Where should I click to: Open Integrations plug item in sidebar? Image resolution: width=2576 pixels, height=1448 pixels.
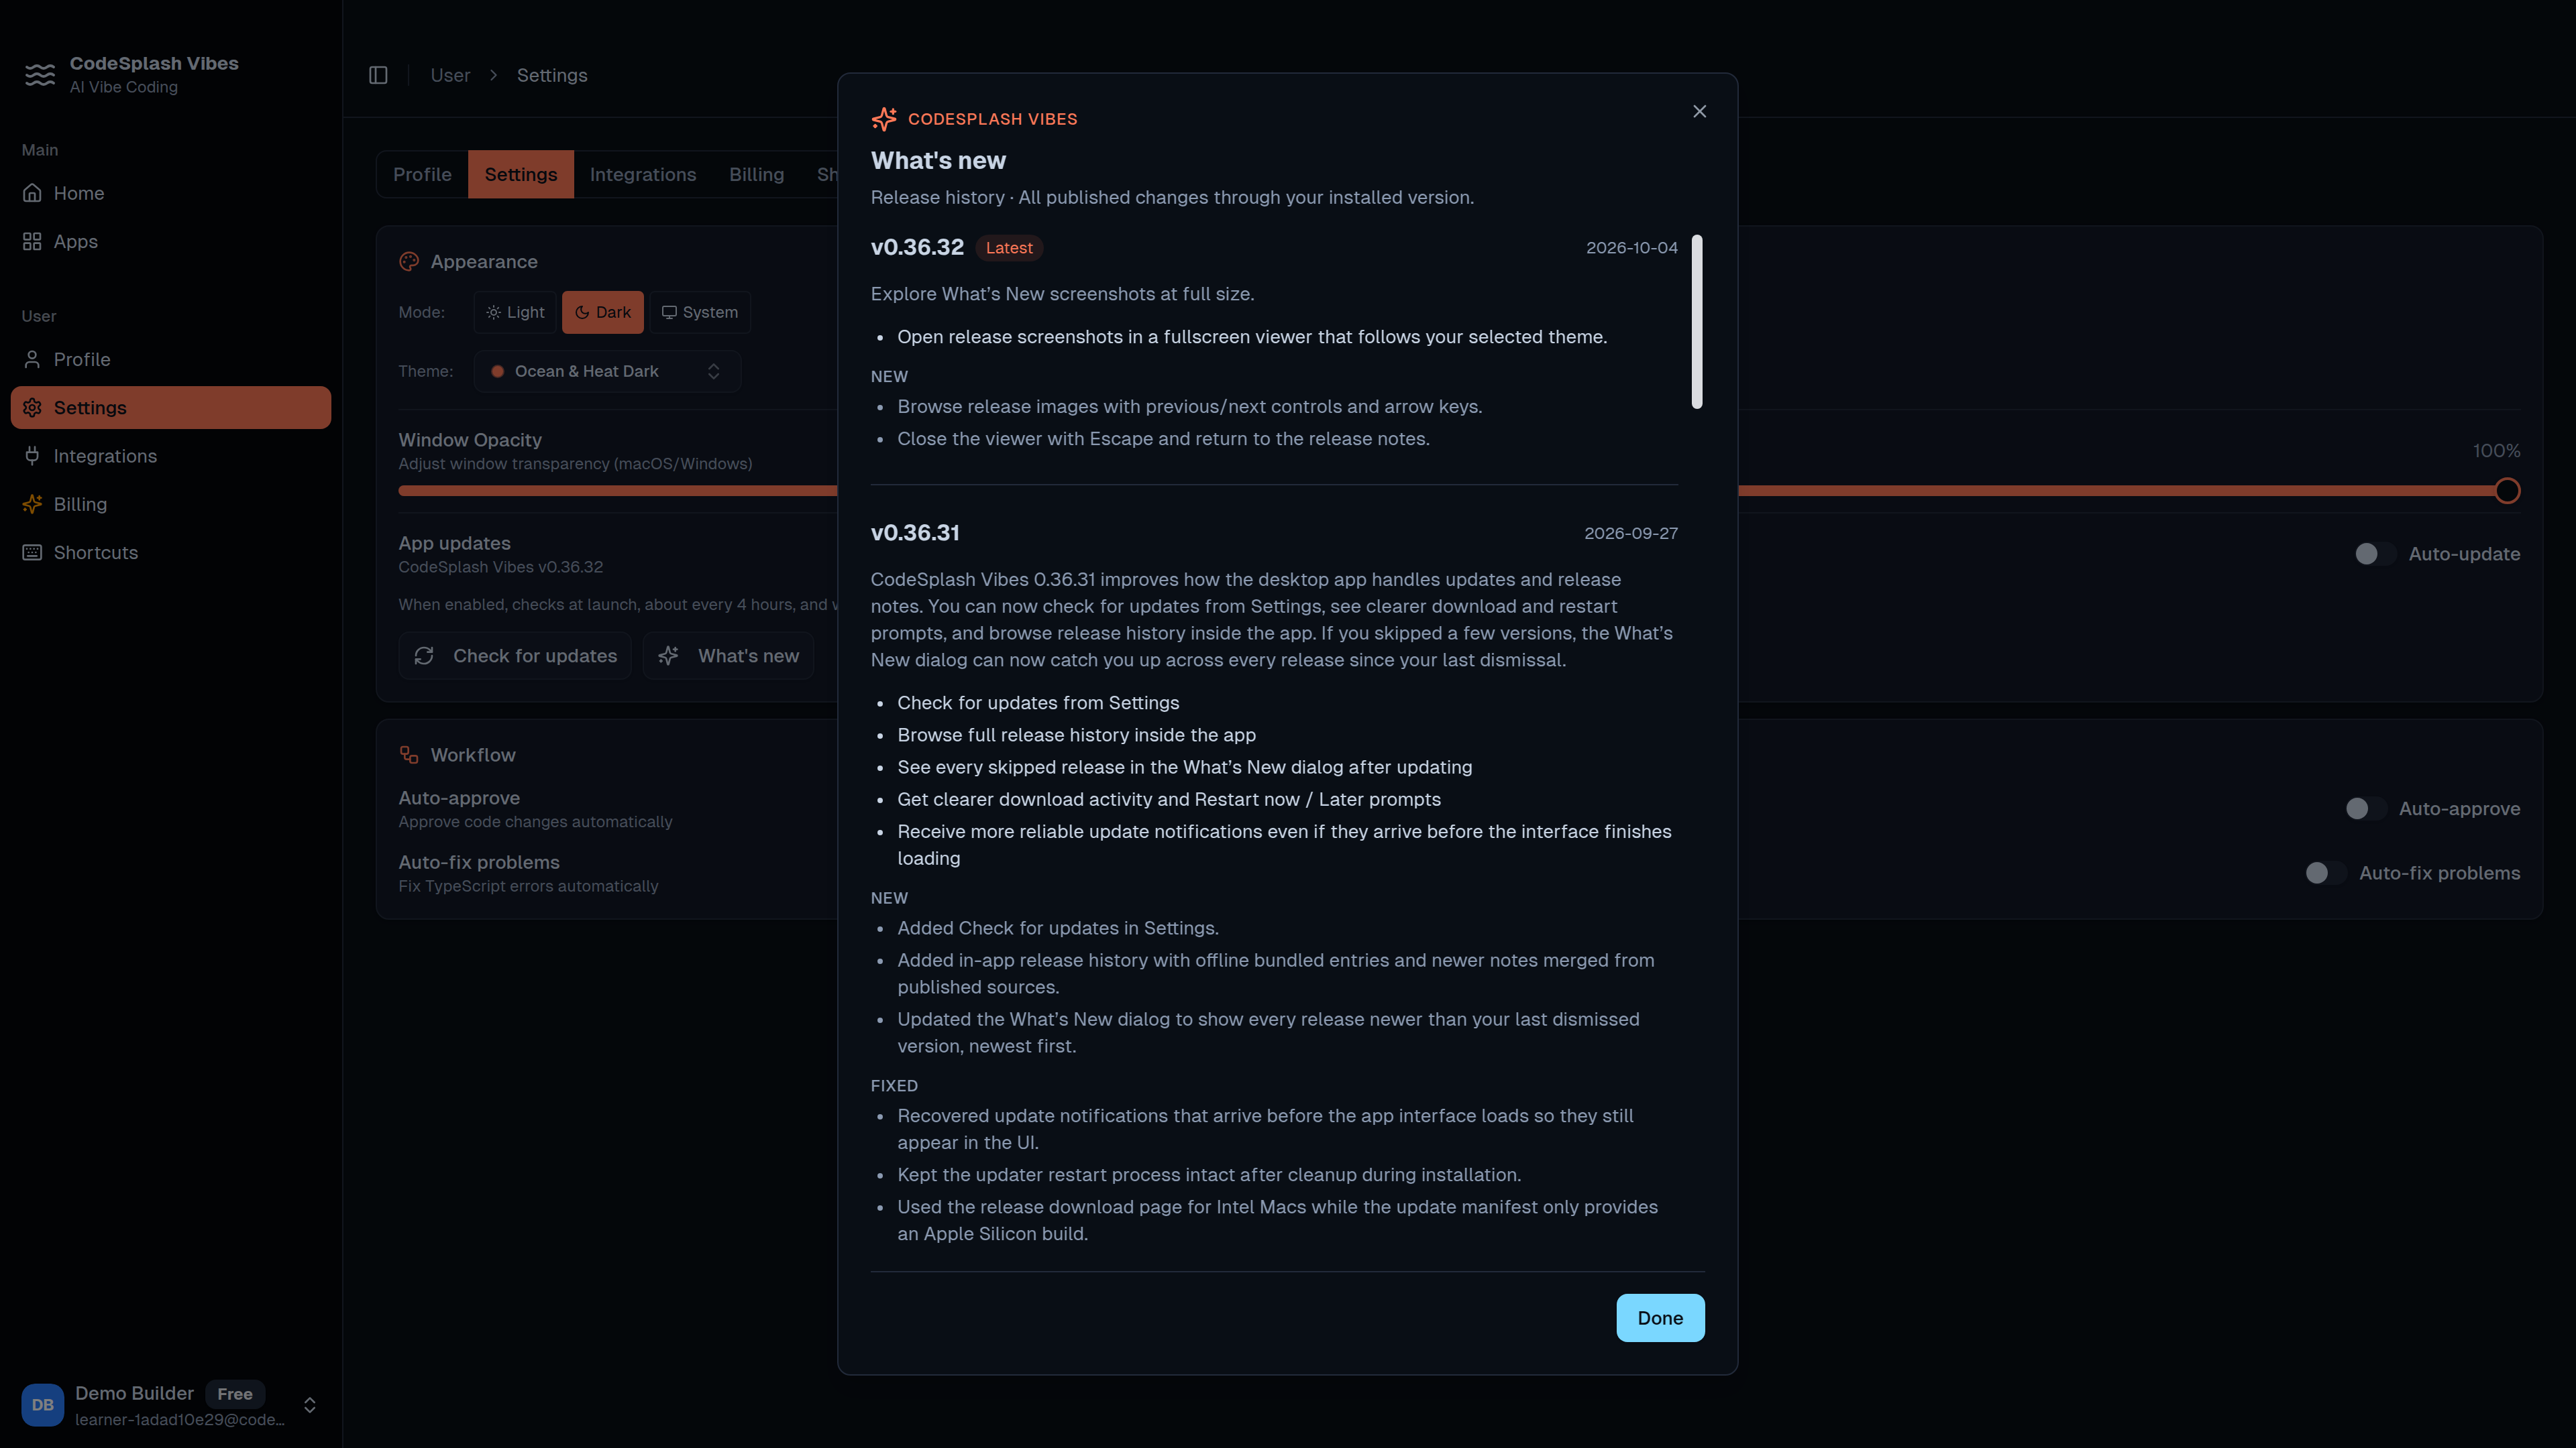[170, 456]
